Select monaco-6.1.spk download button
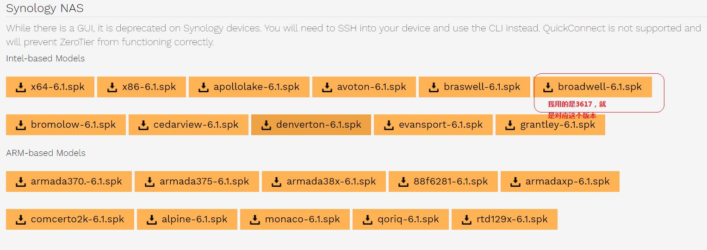707x250 pixels. 295,219
